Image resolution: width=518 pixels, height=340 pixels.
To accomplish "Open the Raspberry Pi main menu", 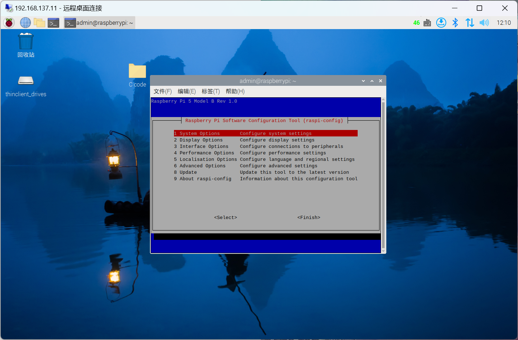I will pos(9,23).
